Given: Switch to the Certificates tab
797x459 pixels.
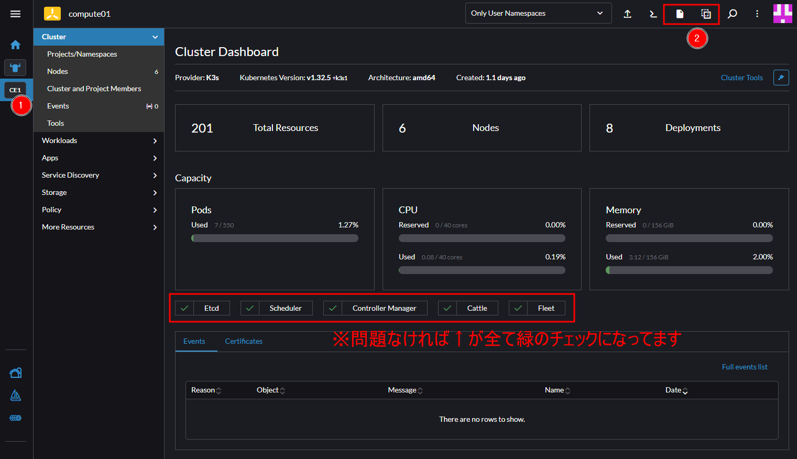Looking at the screenshot, I should [x=244, y=341].
